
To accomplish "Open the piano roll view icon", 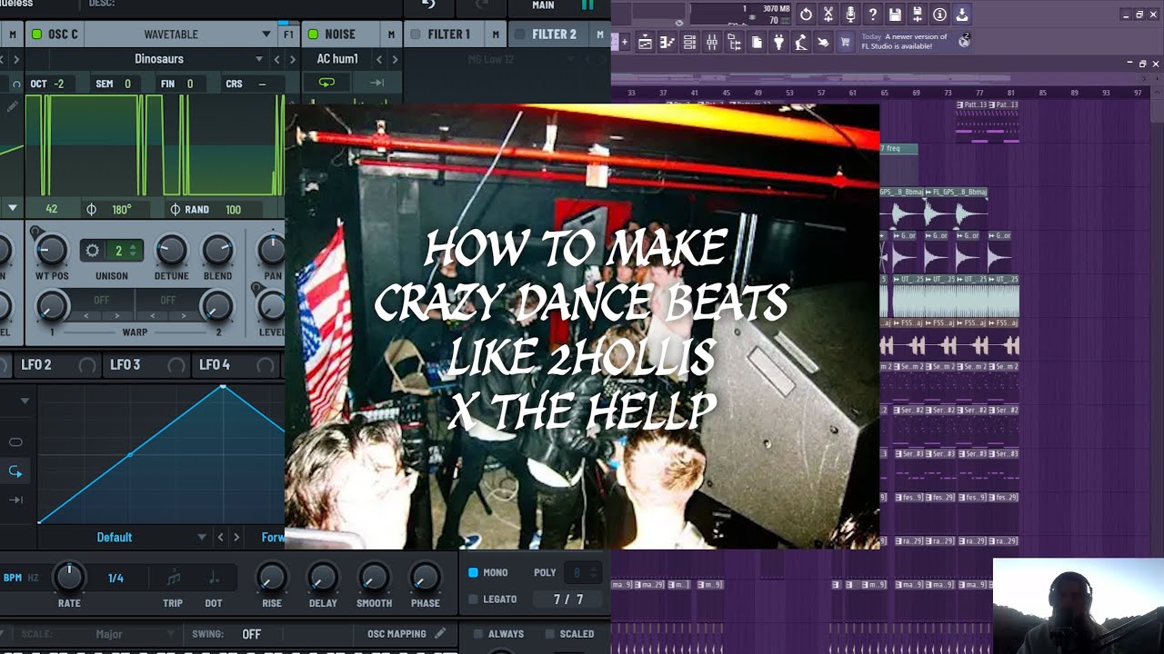I will 667,42.
